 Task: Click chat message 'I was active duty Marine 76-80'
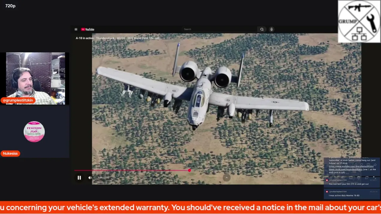pos(344,196)
